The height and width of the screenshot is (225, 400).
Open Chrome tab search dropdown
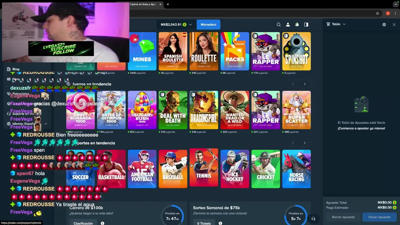[396, 4]
